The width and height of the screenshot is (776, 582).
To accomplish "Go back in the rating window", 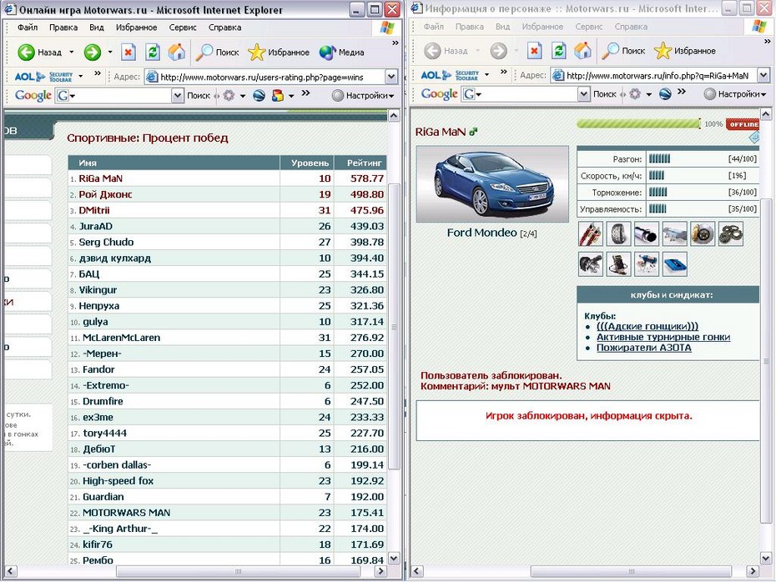I will (39, 52).
